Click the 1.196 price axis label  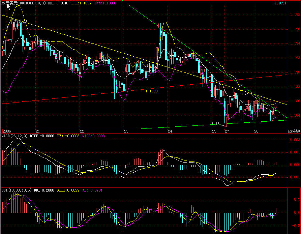point(295,29)
